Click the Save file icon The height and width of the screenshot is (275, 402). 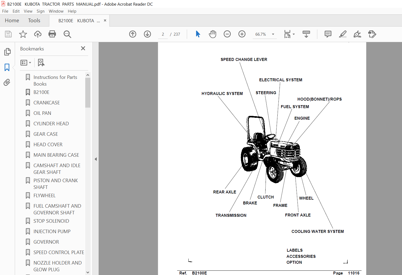pos(8,34)
